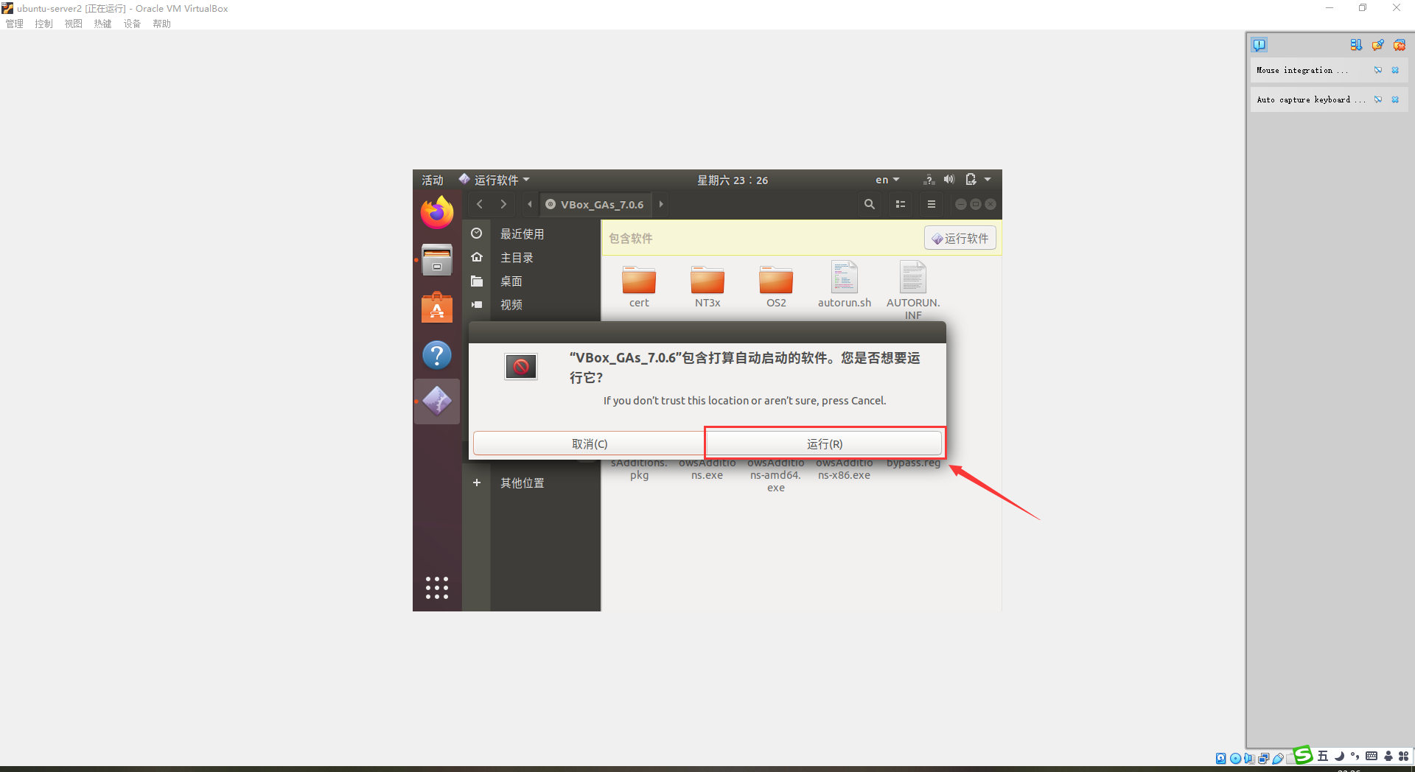Go to 桌面 in the sidebar
This screenshot has width=1415, height=772.
tap(511, 281)
